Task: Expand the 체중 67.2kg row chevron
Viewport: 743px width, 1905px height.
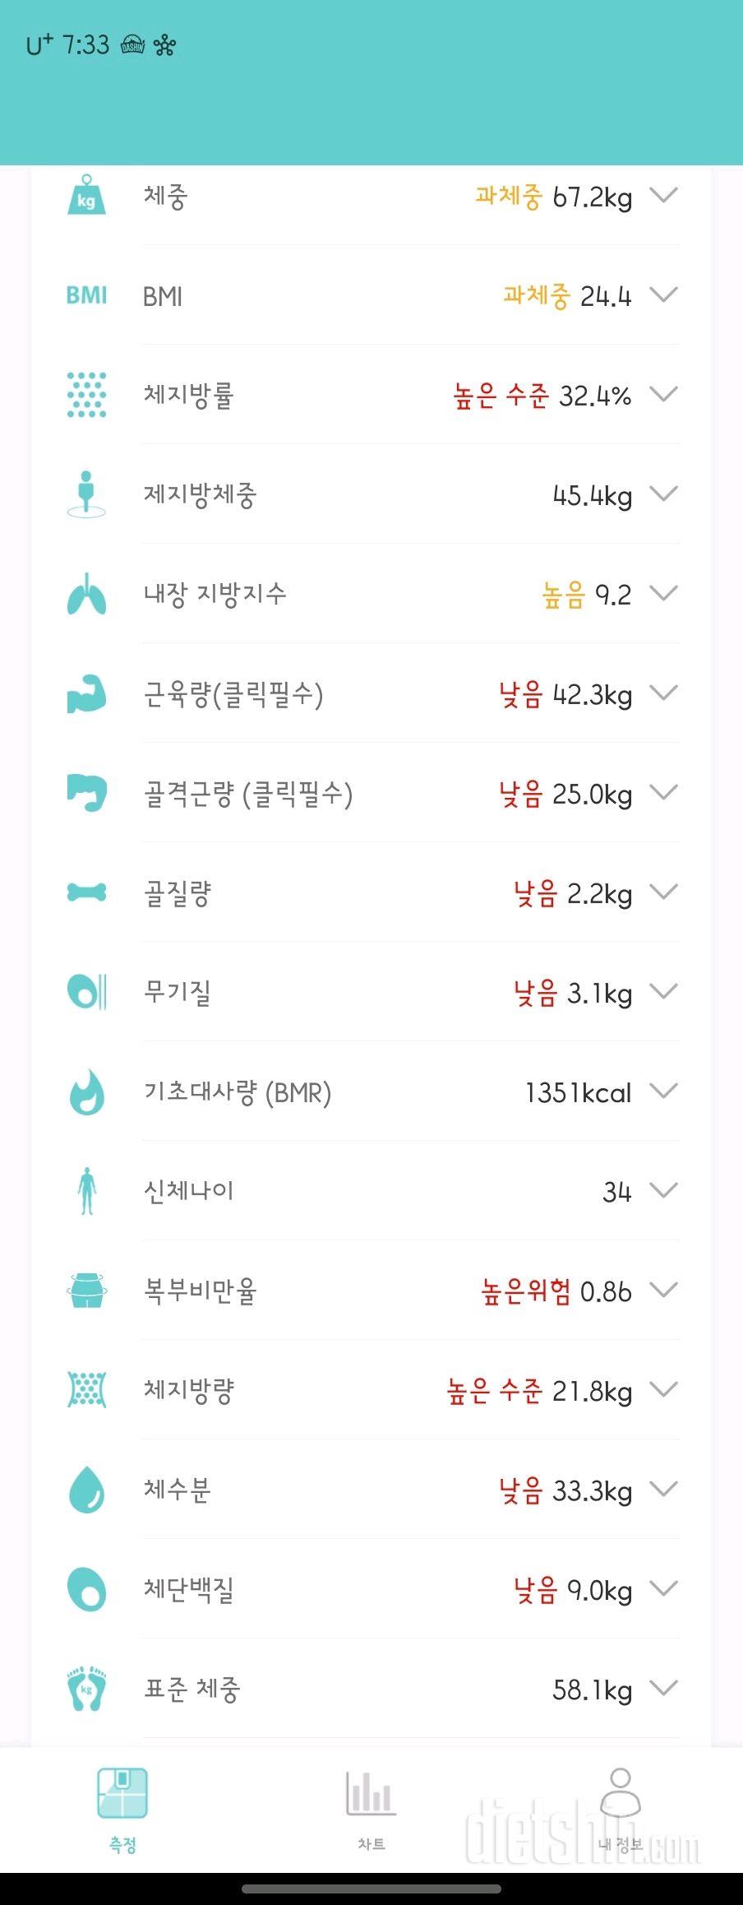Action: [663, 196]
